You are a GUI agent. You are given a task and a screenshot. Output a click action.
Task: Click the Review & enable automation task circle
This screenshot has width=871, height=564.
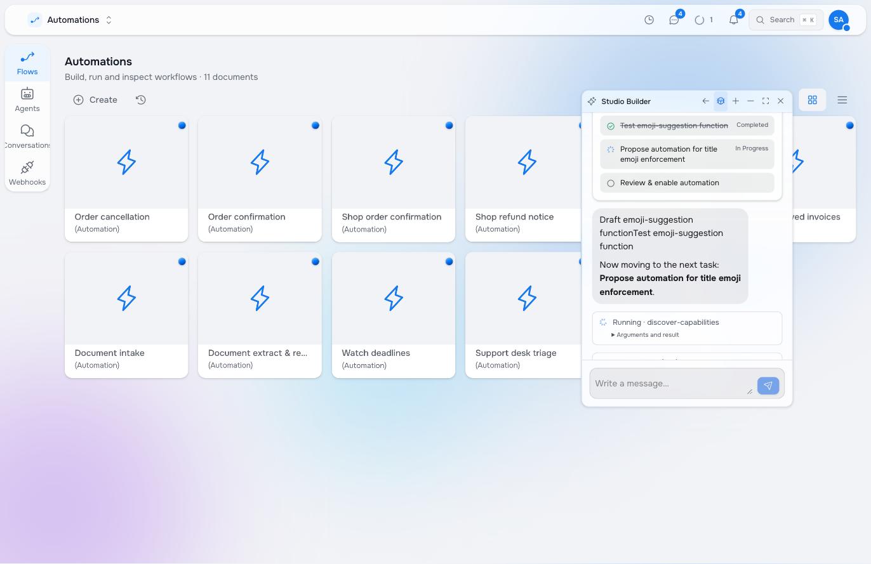click(x=611, y=183)
